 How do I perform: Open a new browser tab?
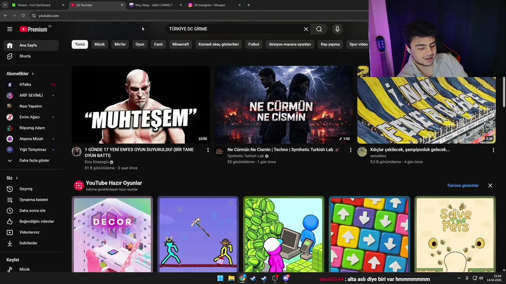(249, 5)
